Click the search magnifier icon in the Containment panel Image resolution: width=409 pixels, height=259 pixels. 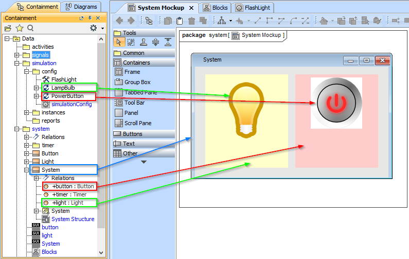coord(30,28)
